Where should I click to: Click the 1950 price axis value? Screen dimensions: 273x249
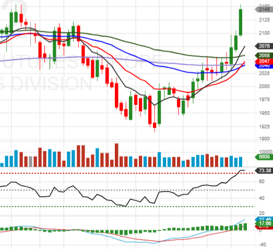coord(264,113)
